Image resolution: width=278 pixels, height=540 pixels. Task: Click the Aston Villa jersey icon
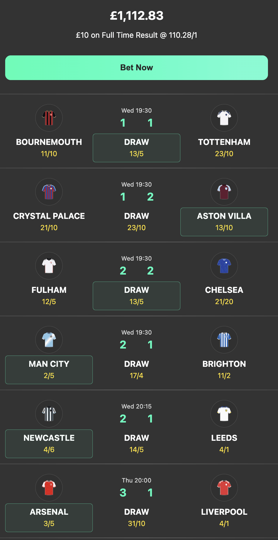224,192
